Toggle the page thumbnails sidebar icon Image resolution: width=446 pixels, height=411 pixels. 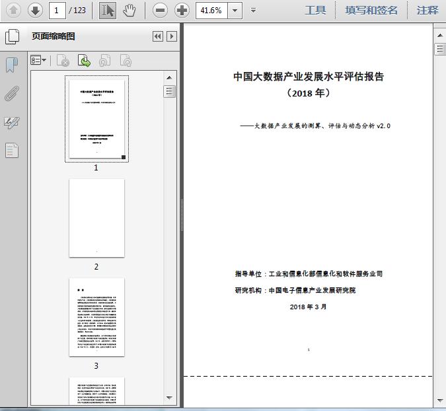pyautogui.click(x=13, y=37)
